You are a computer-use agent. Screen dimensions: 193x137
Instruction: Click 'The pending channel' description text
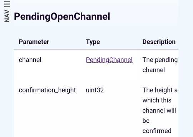tap(160, 65)
